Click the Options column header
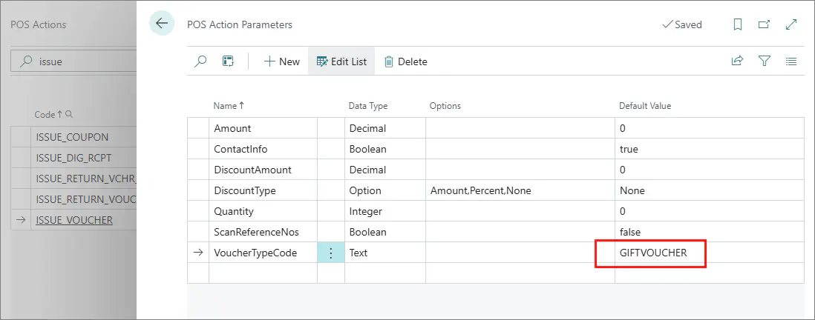 pos(445,106)
